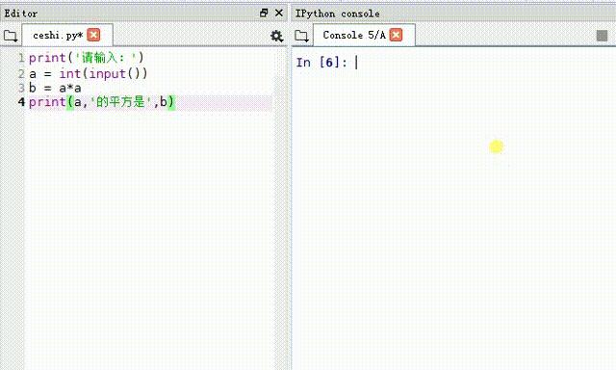Click code line 3 b = a*a
Viewport: 616px width, 370px height.
(x=55, y=88)
